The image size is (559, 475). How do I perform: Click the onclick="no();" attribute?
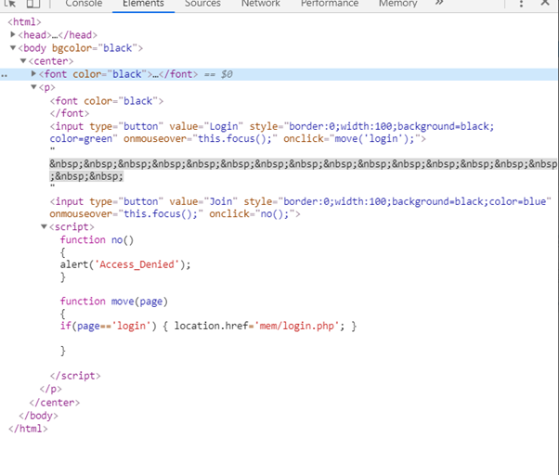(x=252, y=213)
